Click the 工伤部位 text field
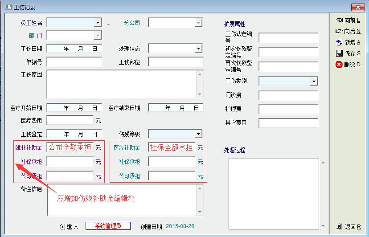This screenshot has width=369, height=237. tap(176, 62)
